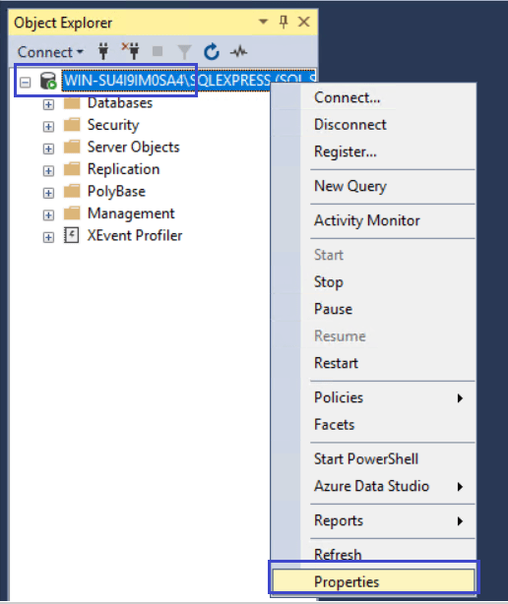The height and width of the screenshot is (604, 508).
Task: Select the Management tree label
Action: pyautogui.click(x=131, y=213)
